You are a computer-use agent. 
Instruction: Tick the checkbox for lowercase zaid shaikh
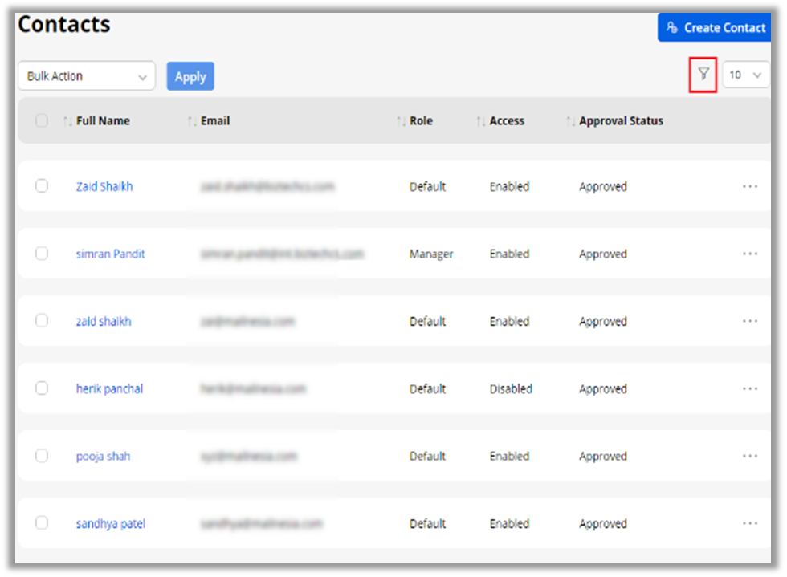(42, 320)
